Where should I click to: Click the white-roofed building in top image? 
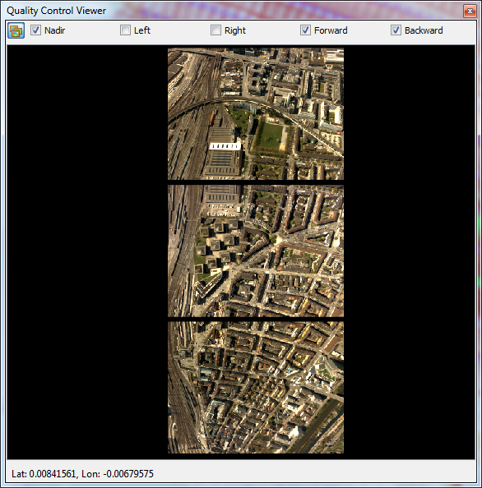tap(225, 146)
